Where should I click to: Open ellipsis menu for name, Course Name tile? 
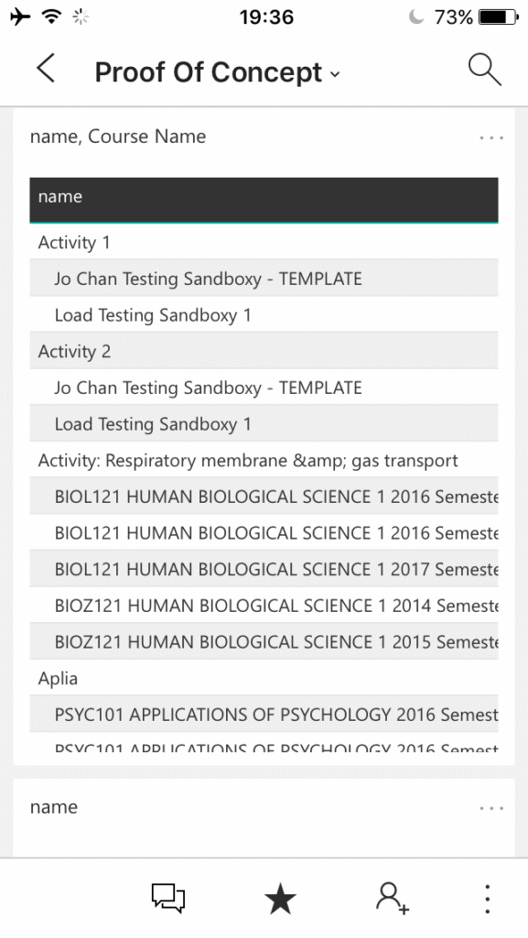point(491,137)
